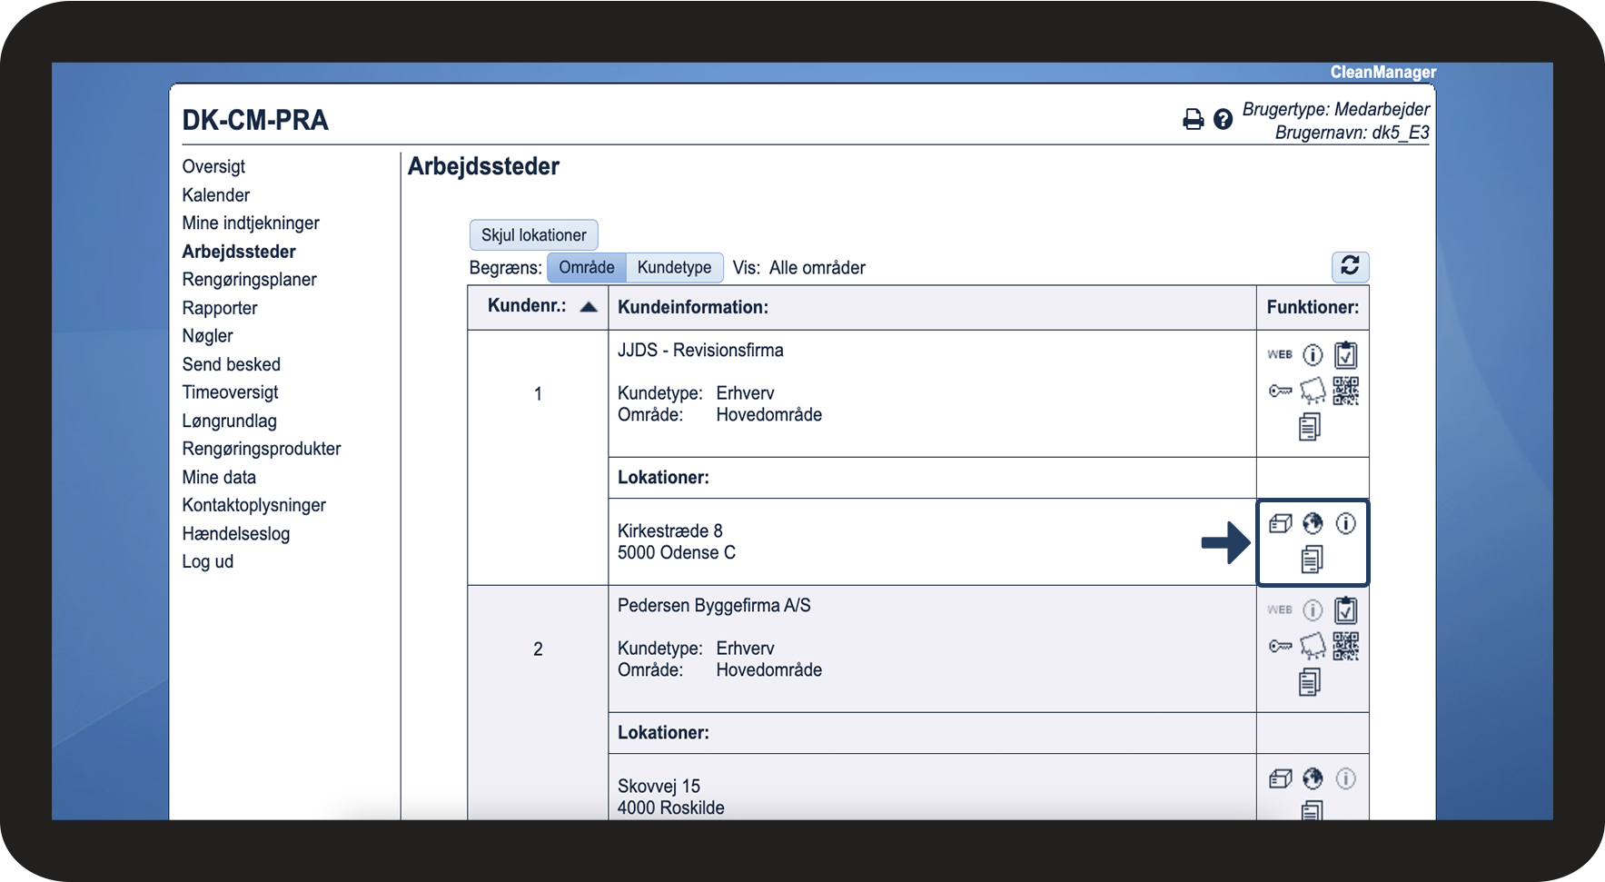
Task: Open location info for Kirkestræde 8
Action: 1345,523
